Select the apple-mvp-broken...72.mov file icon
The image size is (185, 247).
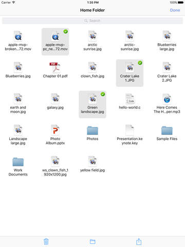point(18,36)
